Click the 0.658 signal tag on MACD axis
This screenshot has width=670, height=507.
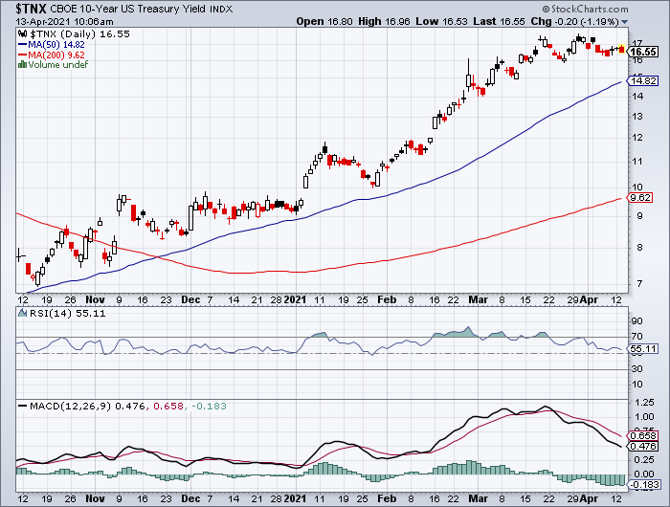[x=642, y=435]
